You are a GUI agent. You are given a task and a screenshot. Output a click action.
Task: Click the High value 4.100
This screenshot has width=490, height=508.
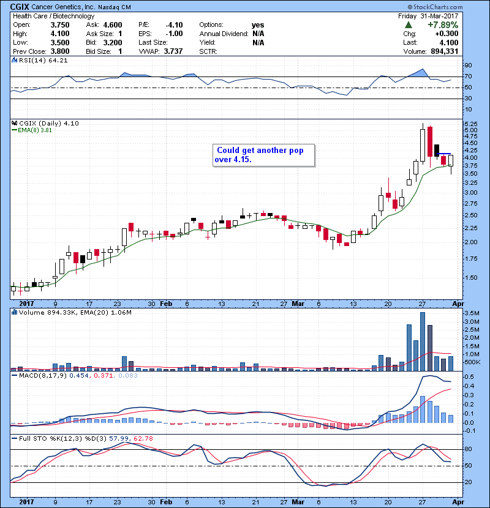point(60,34)
